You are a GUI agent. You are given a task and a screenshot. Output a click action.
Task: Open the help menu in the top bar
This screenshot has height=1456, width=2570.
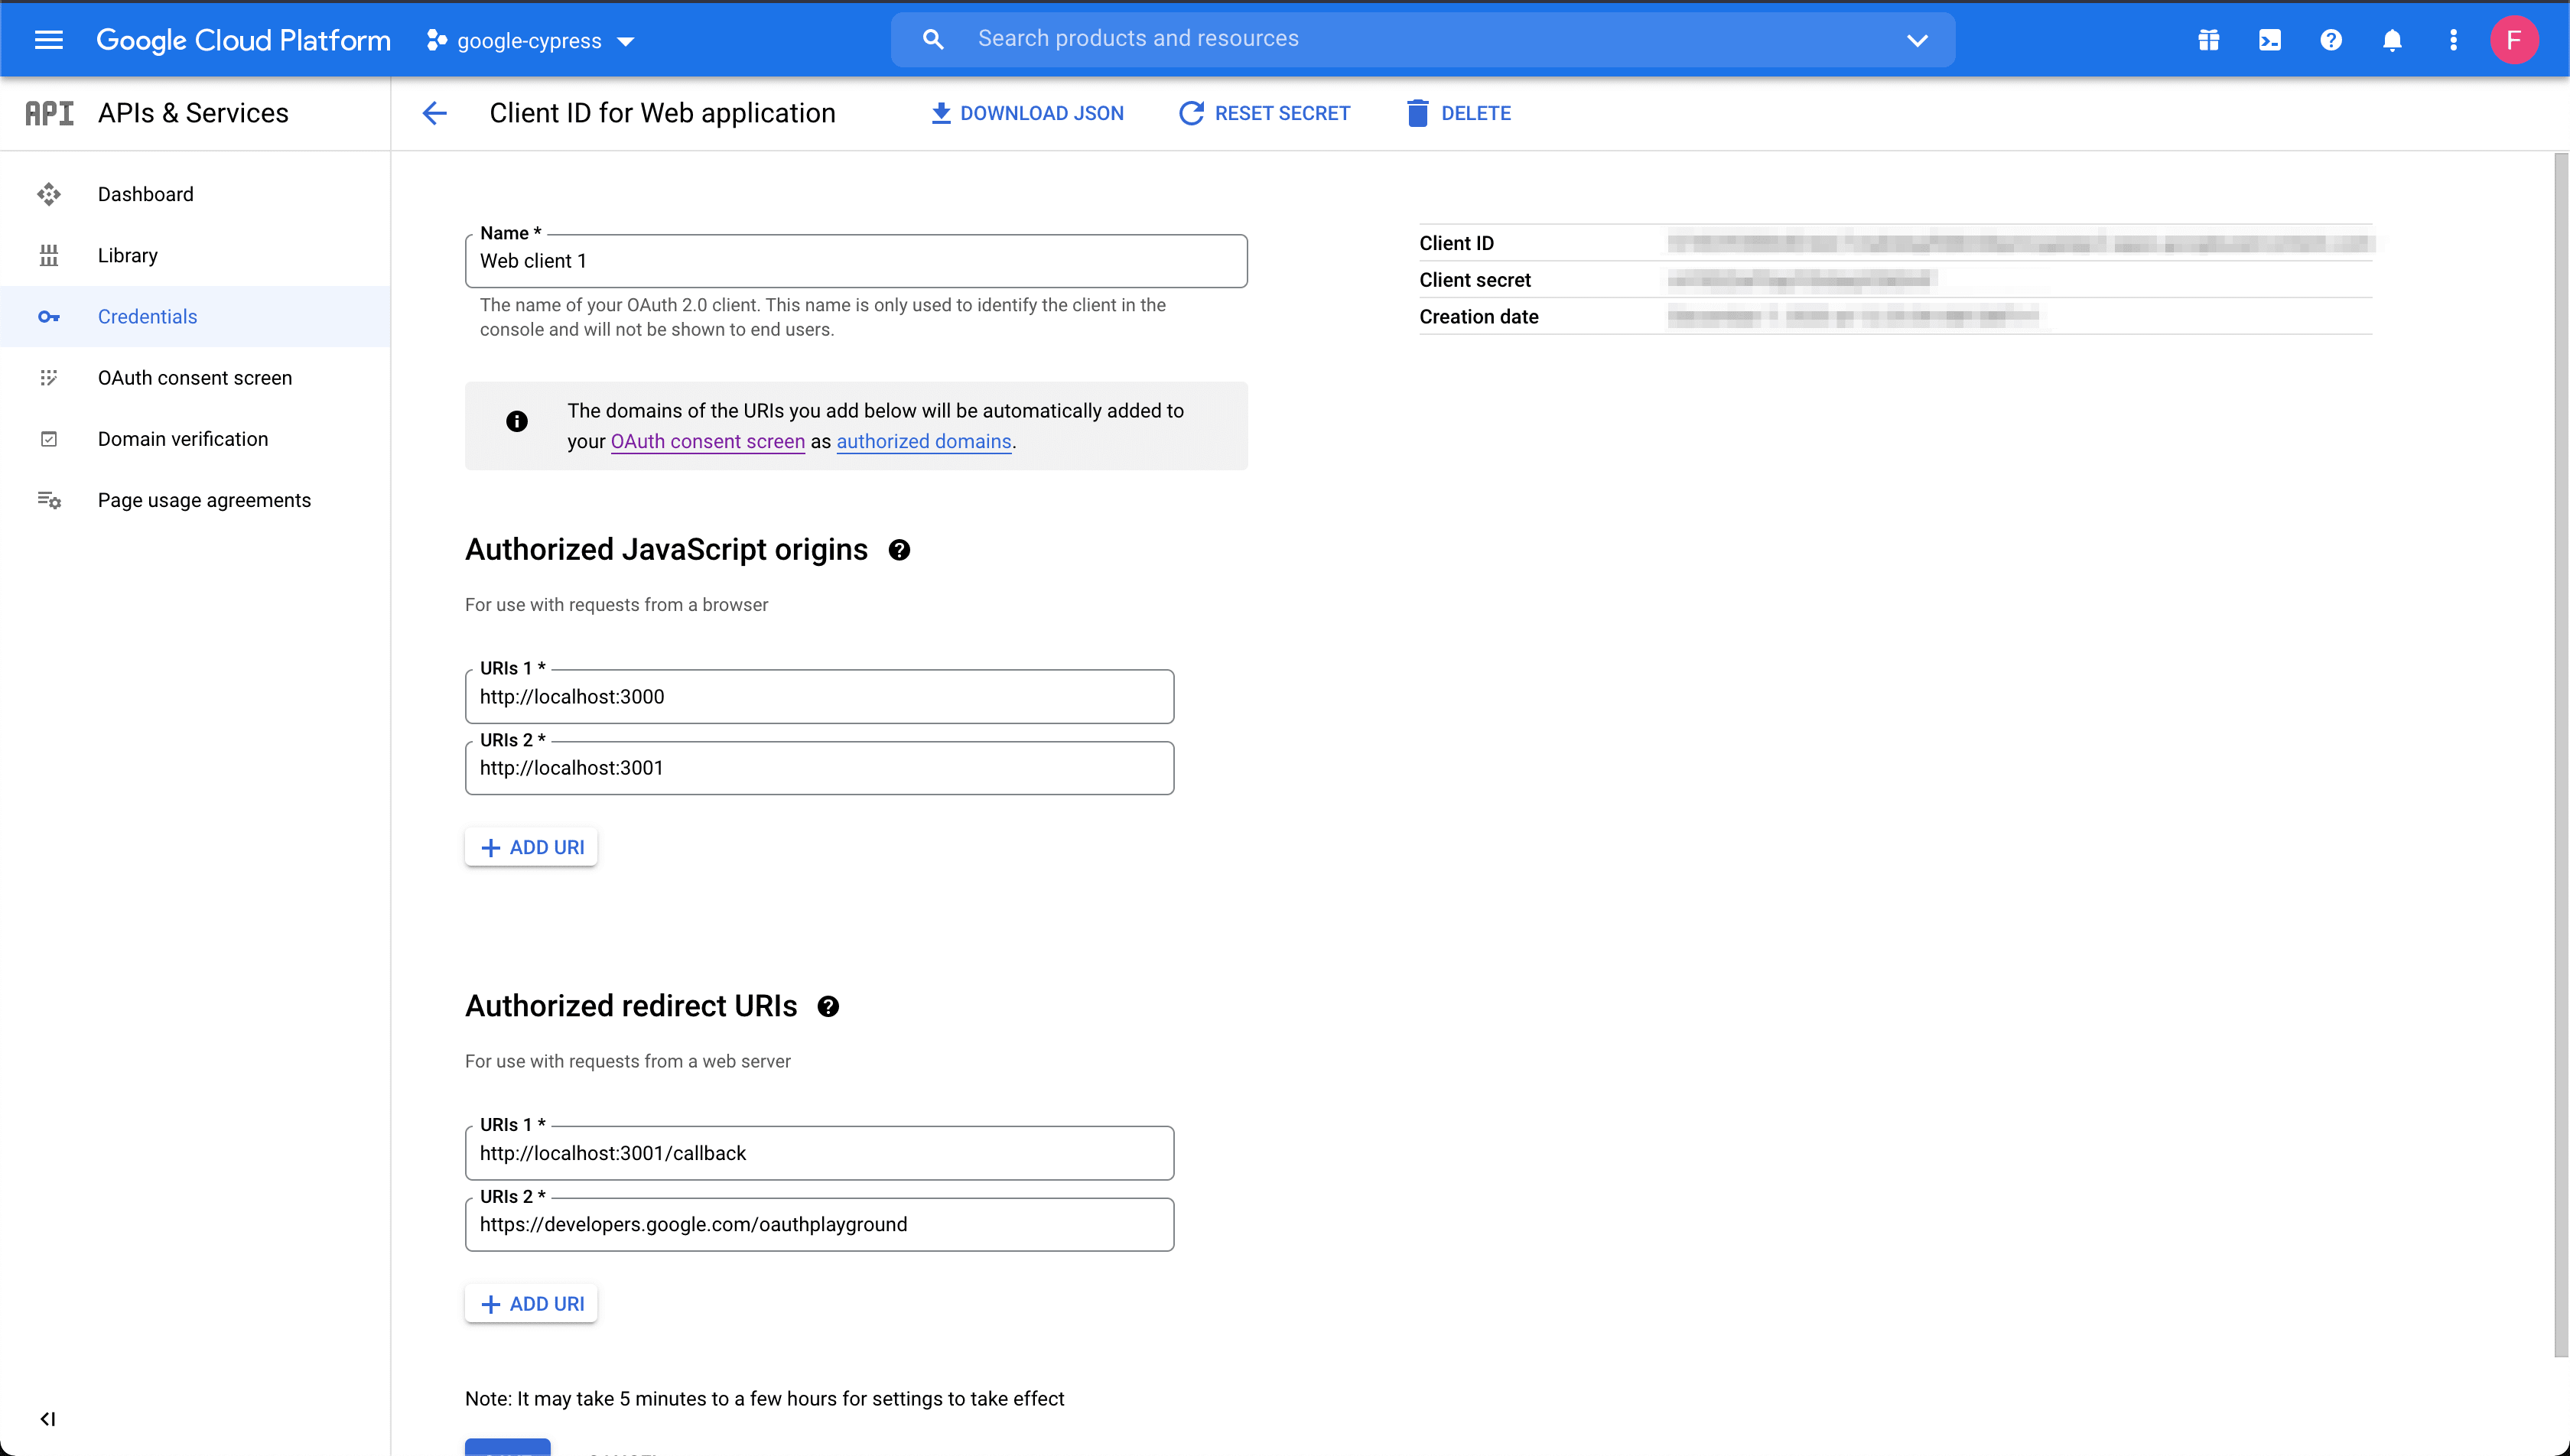(2331, 40)
